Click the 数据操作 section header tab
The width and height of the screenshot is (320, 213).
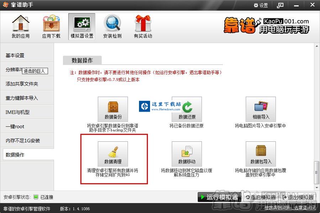point(82,60)
